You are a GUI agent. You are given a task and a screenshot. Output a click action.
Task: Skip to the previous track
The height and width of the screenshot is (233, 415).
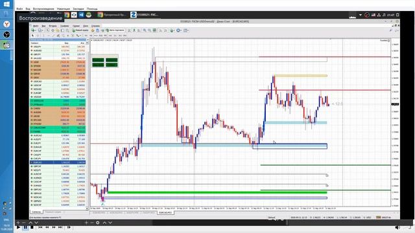pyautogui.click(x=40, y=227)
